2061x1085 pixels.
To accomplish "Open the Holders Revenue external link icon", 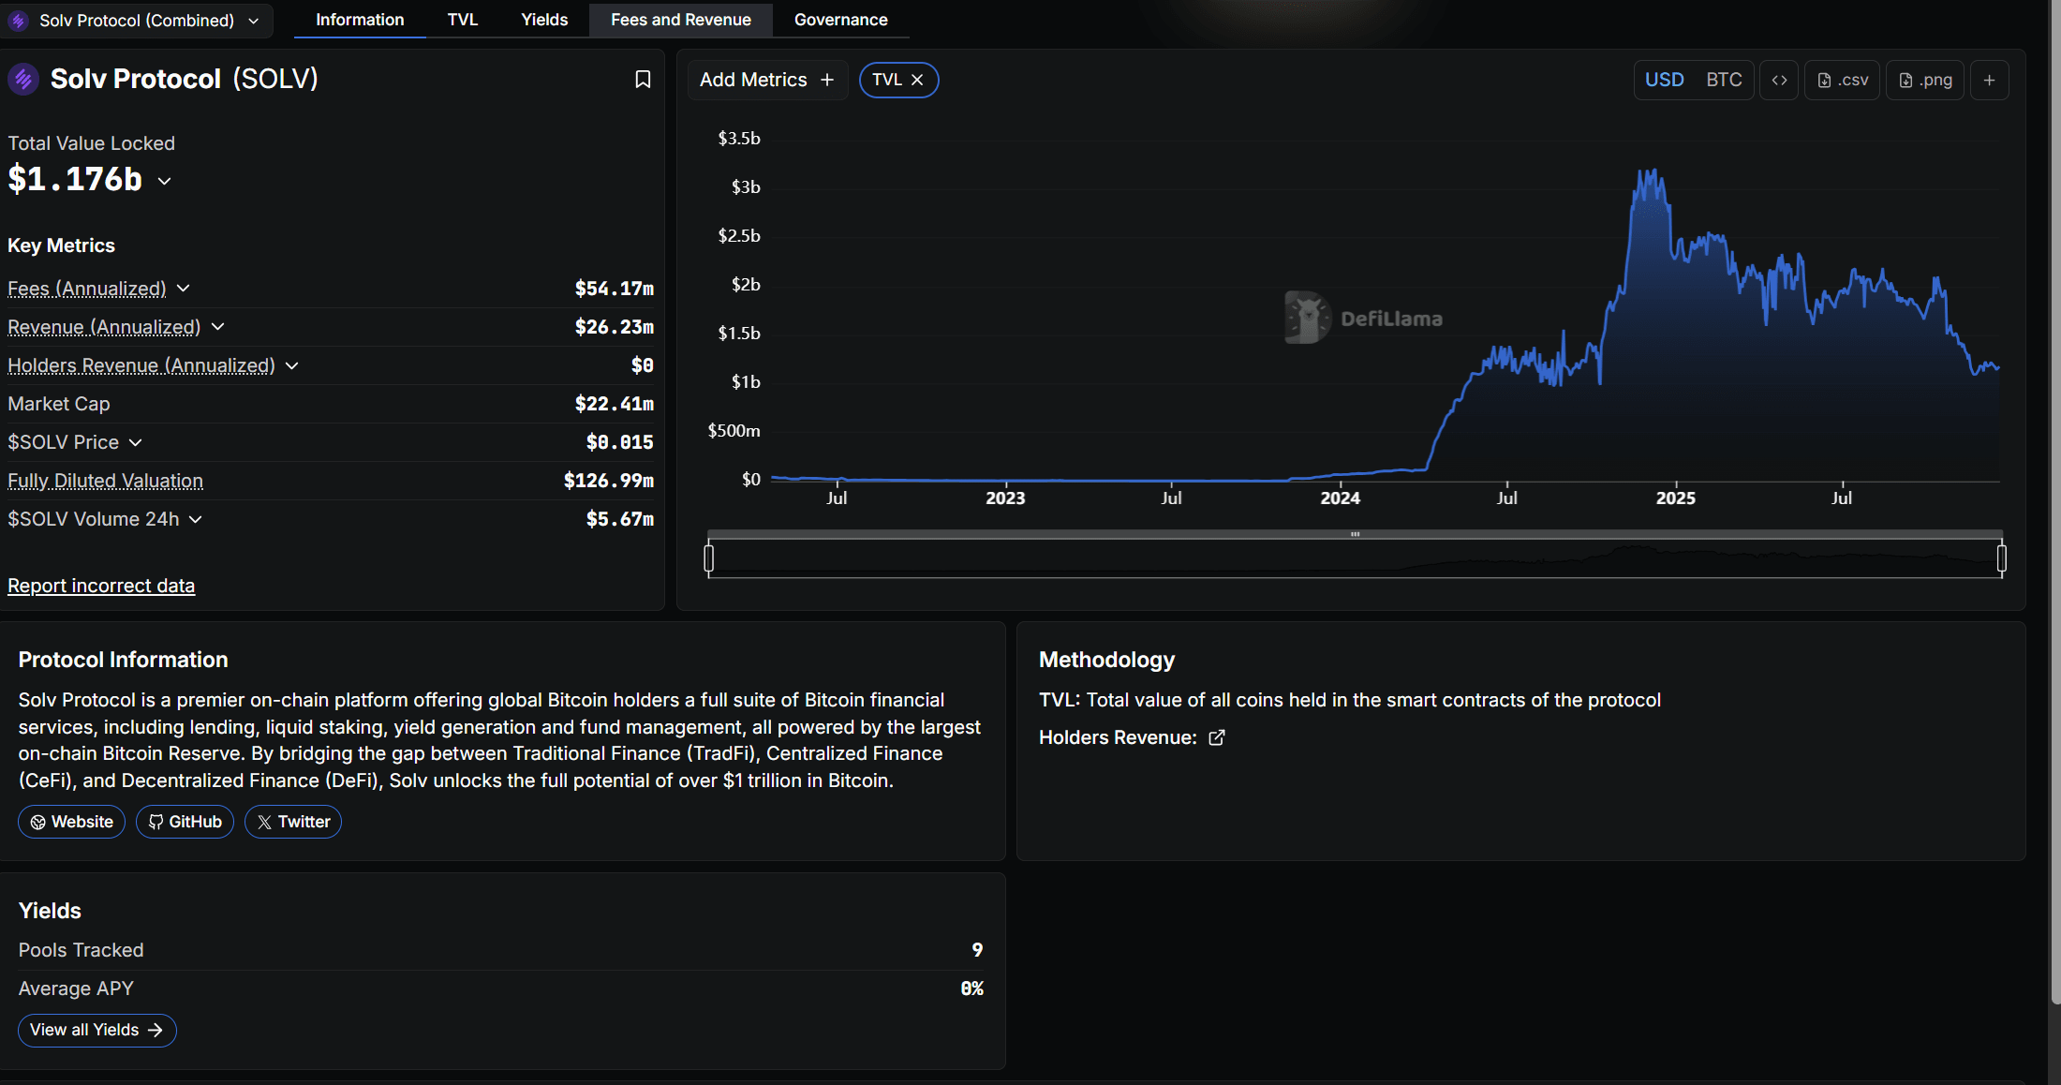I will coord(1216,737).
